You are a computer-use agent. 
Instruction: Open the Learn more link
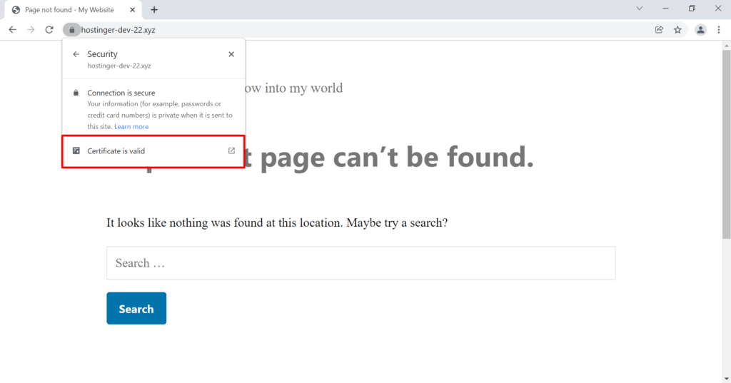[x=131, y=127]
